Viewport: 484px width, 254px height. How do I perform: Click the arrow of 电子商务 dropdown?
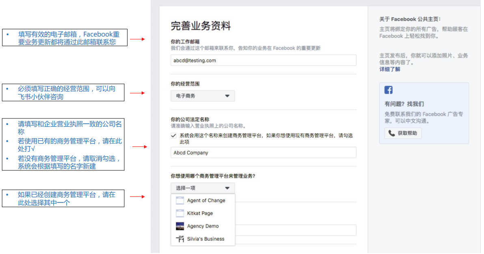point(227,96)
